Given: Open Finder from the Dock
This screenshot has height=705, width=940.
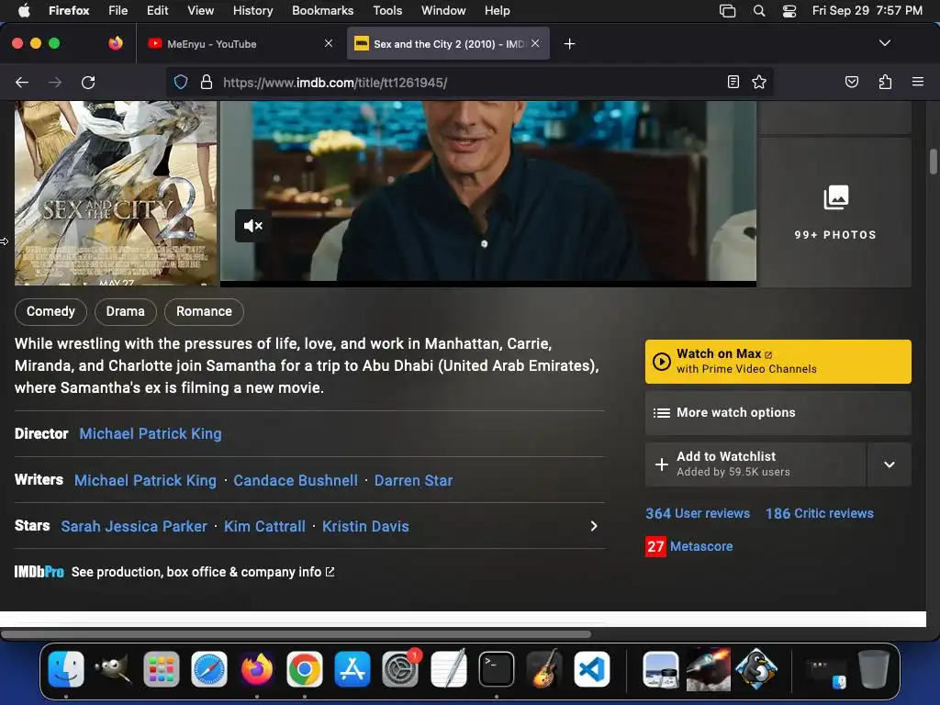Looking at the screenshot, I should click(66, 669).
